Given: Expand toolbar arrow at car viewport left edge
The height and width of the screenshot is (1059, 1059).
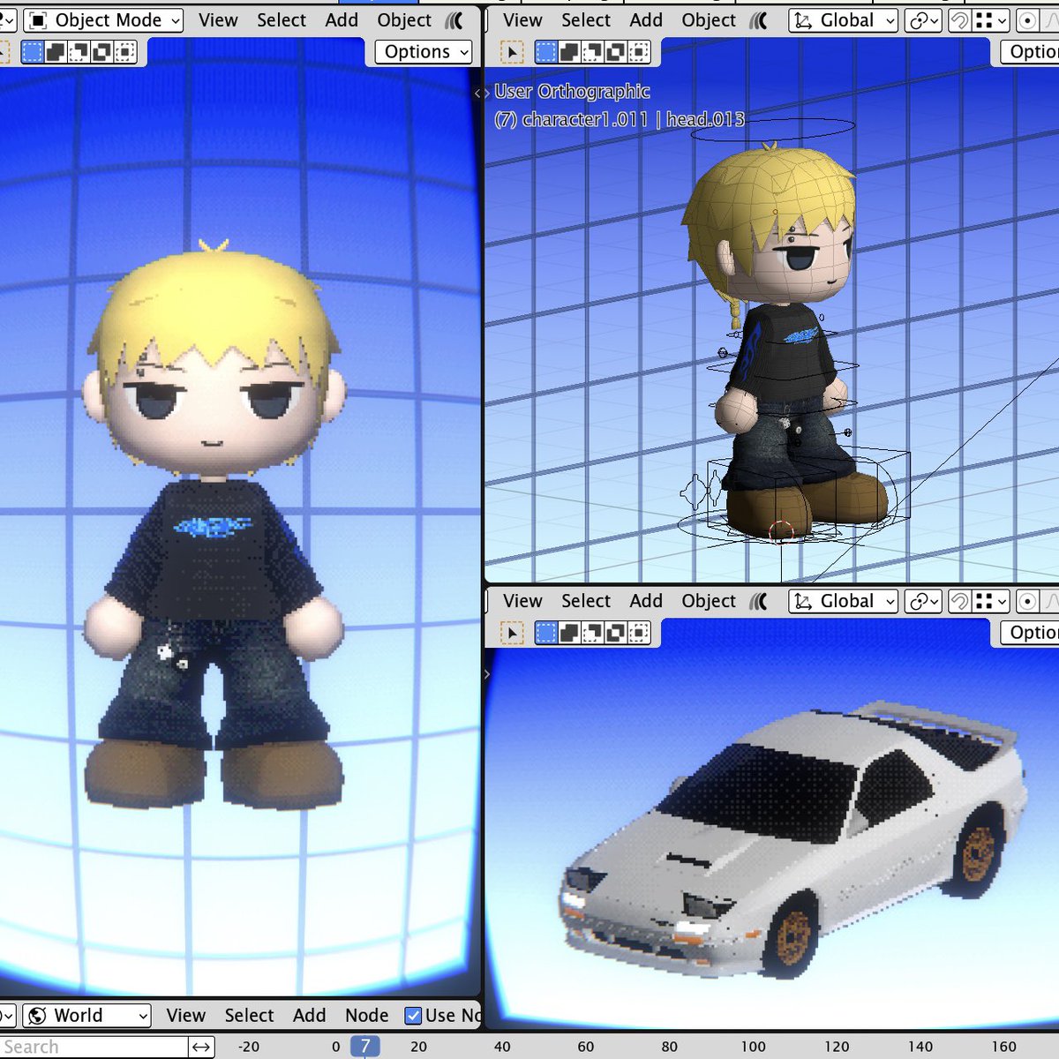Looking at the screenshot, I should [x=486, y=673].
